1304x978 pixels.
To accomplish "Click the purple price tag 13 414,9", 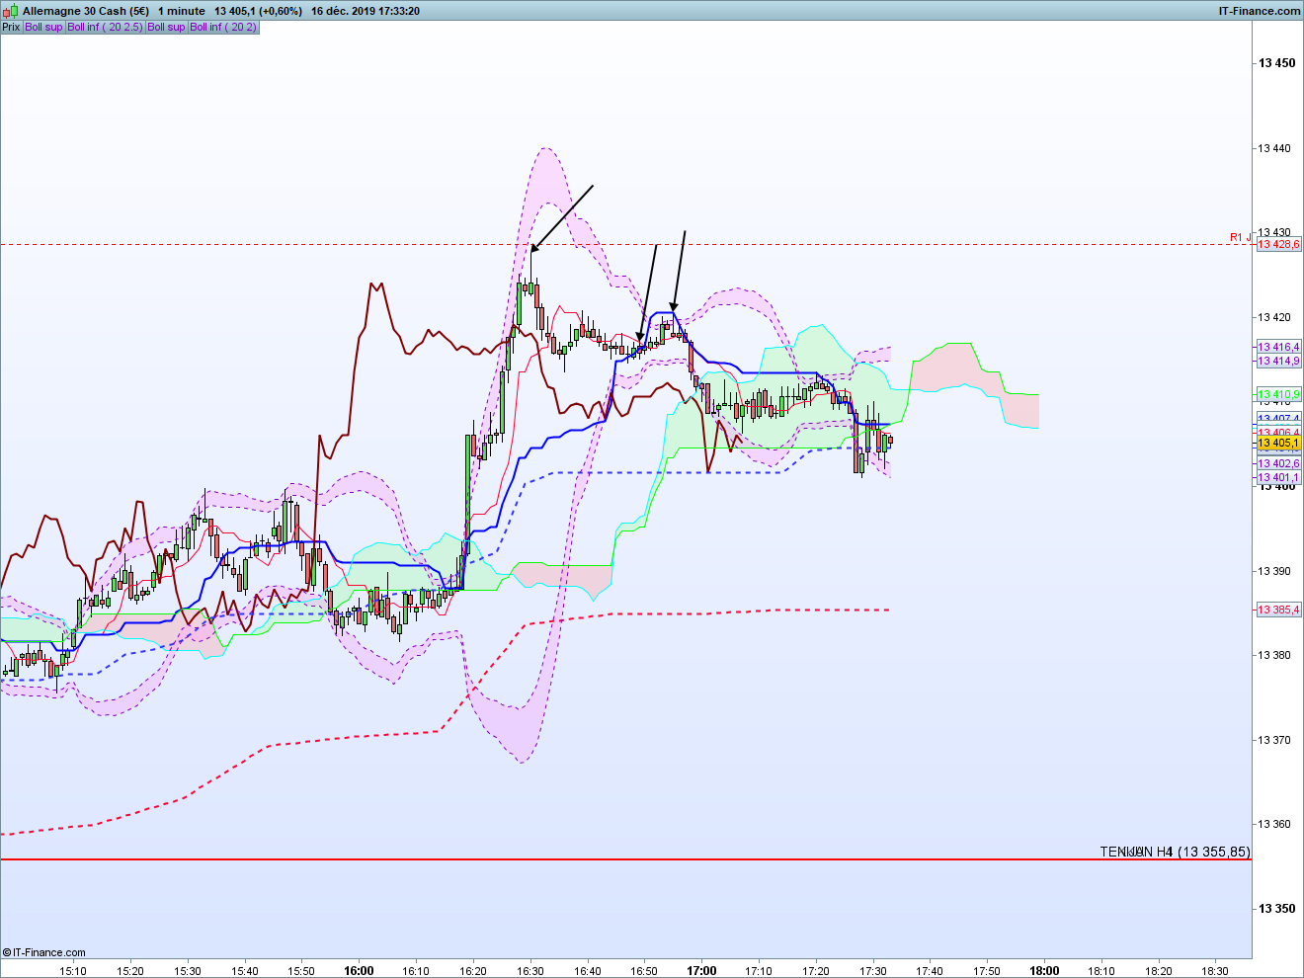I will (1279, 362).
